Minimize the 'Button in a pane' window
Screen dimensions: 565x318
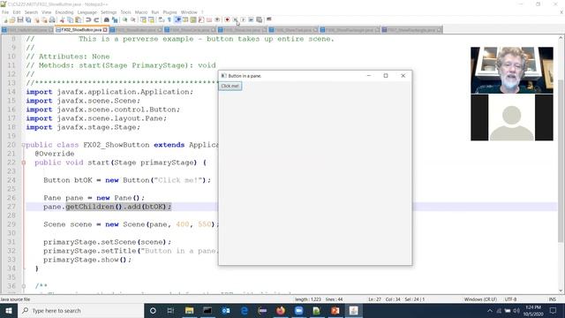click(369, 76)
